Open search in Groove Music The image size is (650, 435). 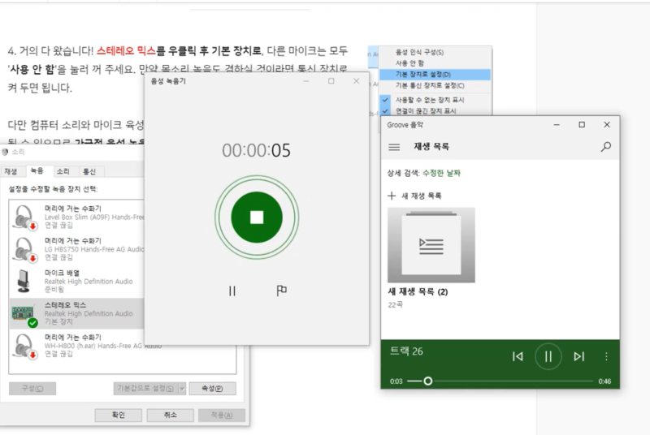click(605, 147)
